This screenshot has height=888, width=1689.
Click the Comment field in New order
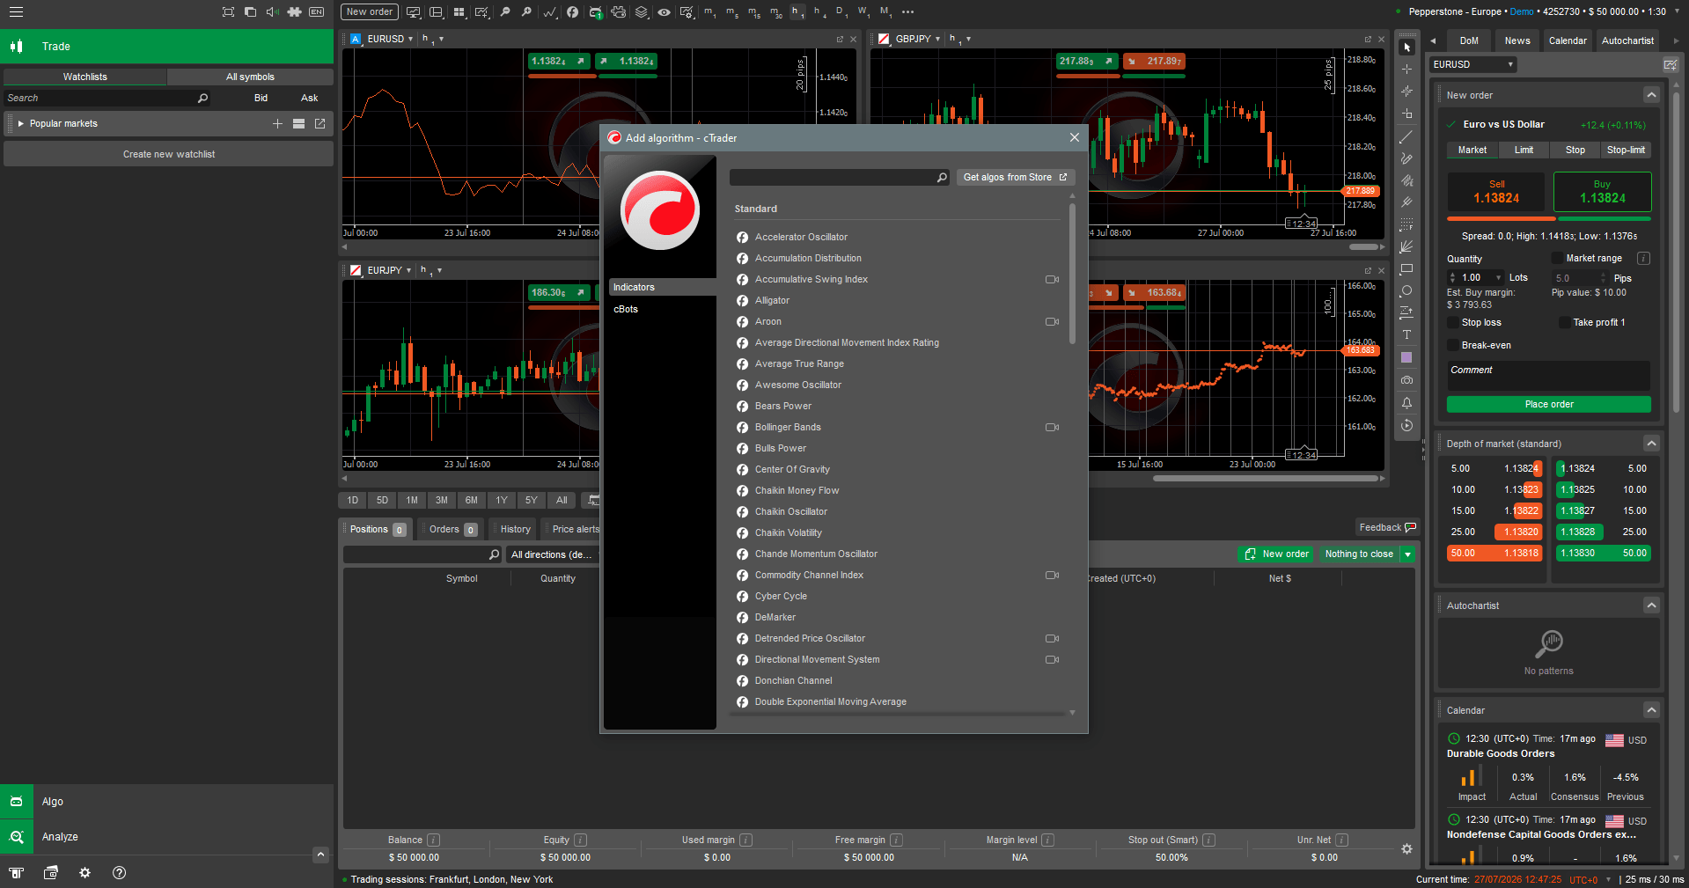[1549, 376]
